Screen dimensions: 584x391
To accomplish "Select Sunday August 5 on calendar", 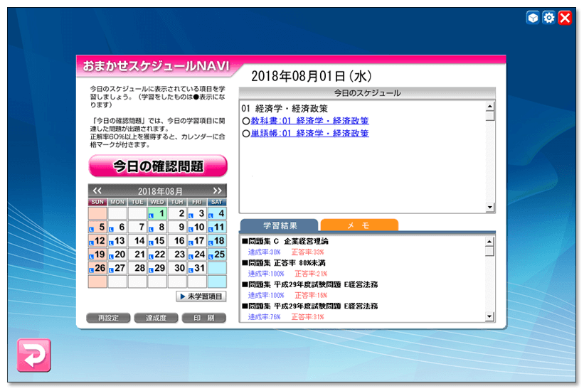I will 97,227.
